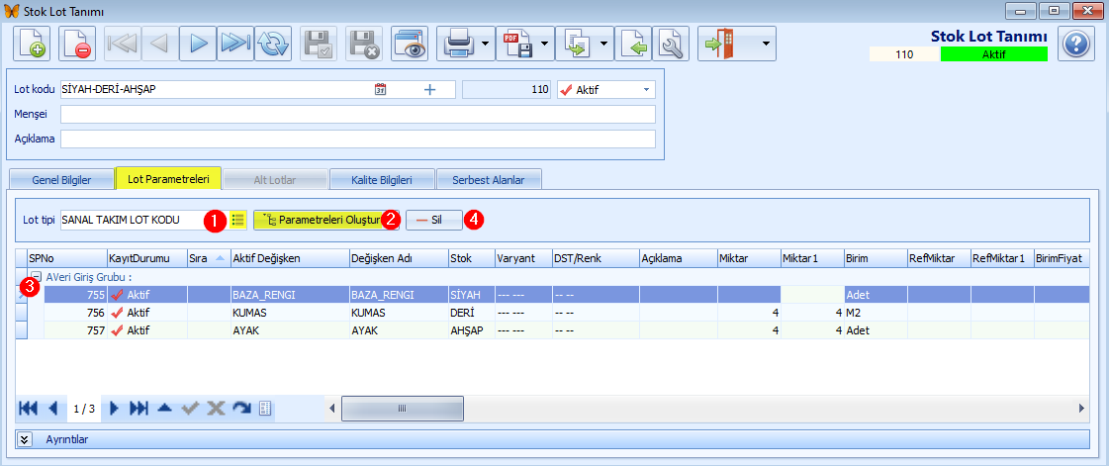
Task: Click the curved arrow refresh in grid navigator
Action: click(x=242, y=408)
